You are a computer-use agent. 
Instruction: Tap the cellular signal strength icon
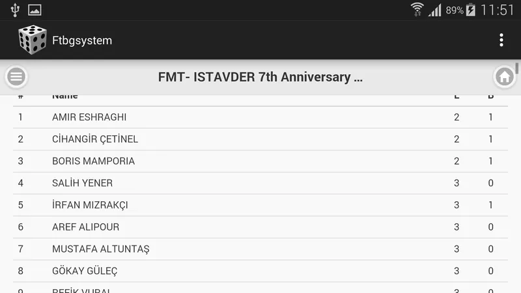click(434, 10)
